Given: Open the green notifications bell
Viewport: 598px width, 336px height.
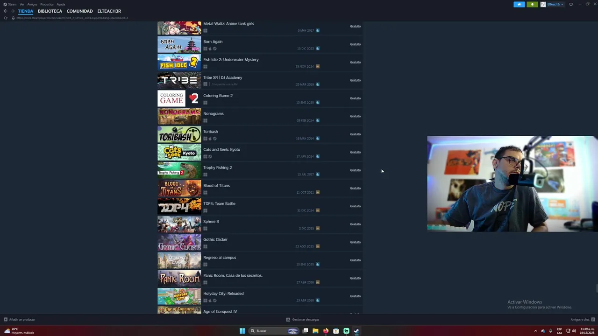Looking at the screenshot, I should (x=532, y=4).
